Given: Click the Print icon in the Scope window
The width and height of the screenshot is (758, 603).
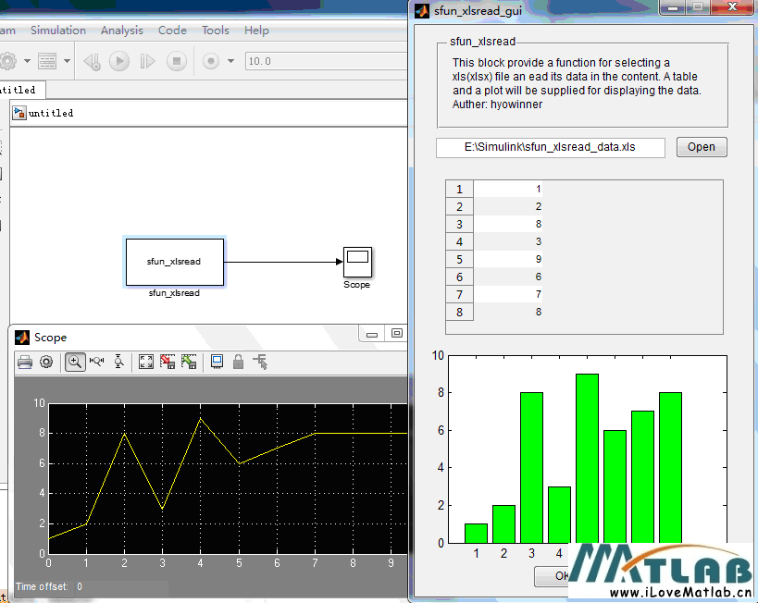Looking at the screenshot, I should (25, 362).
